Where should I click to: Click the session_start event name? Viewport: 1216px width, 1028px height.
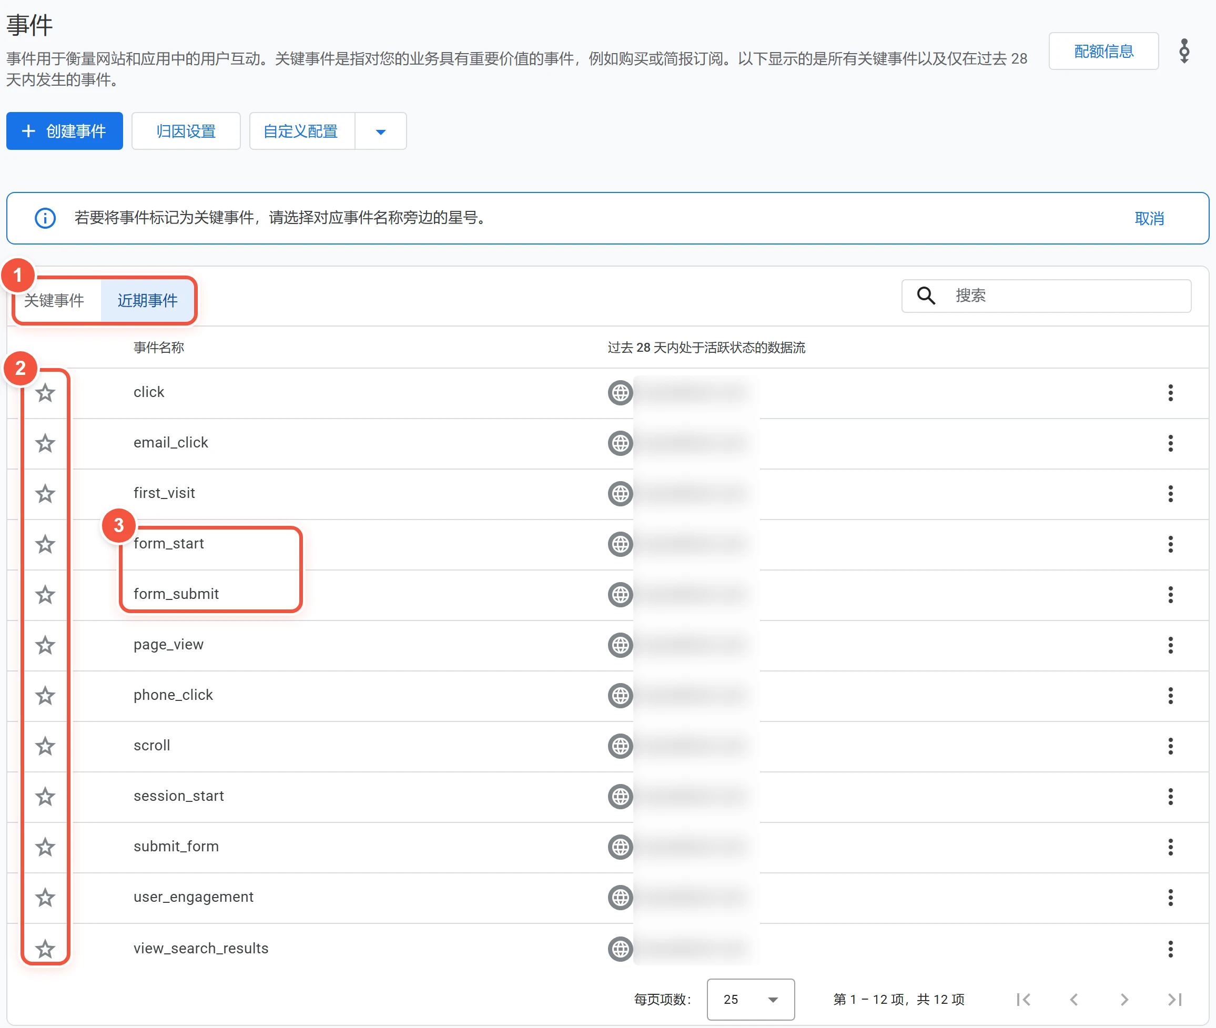(178, 796)
